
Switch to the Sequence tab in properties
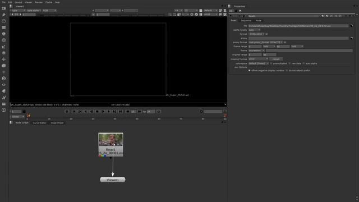tap(246, 21)
